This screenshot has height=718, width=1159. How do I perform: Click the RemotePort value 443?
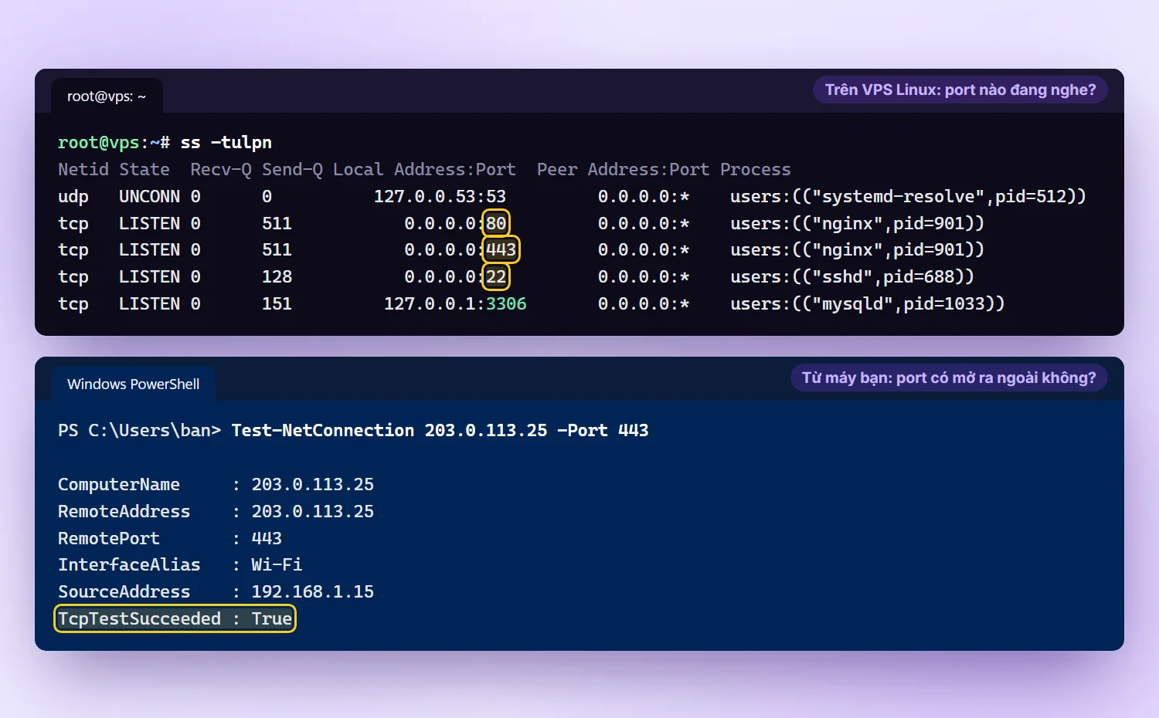[267, 538]
